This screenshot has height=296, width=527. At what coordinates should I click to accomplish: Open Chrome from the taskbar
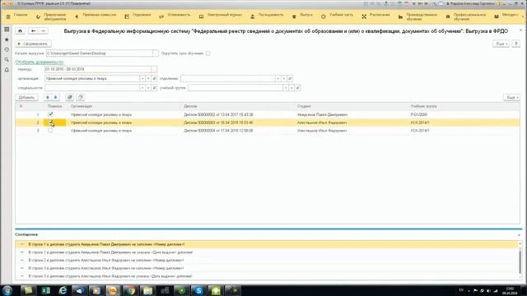coord(131,290)
